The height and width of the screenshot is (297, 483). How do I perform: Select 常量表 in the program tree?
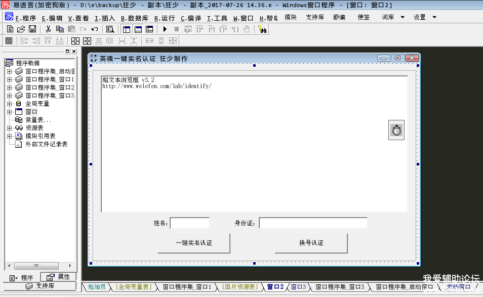coord(38,120)
